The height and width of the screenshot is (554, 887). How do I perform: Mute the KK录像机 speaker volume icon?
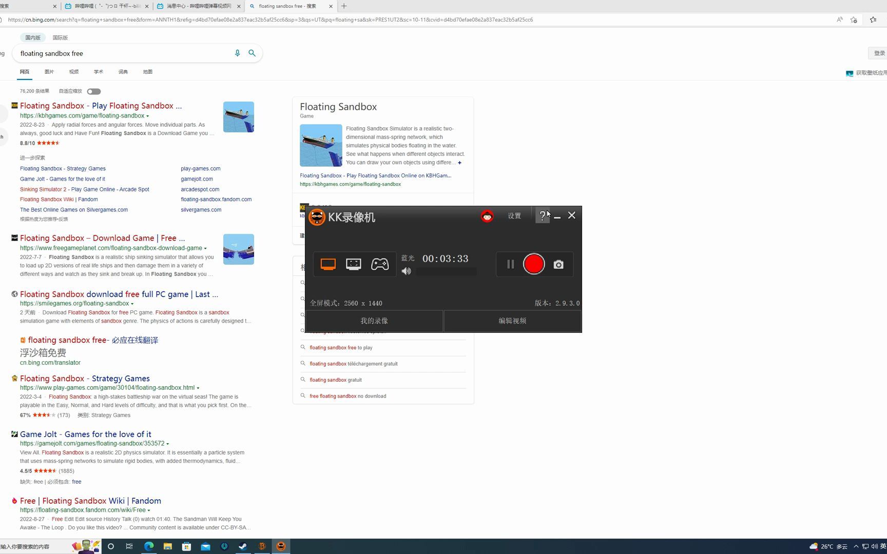407,271
